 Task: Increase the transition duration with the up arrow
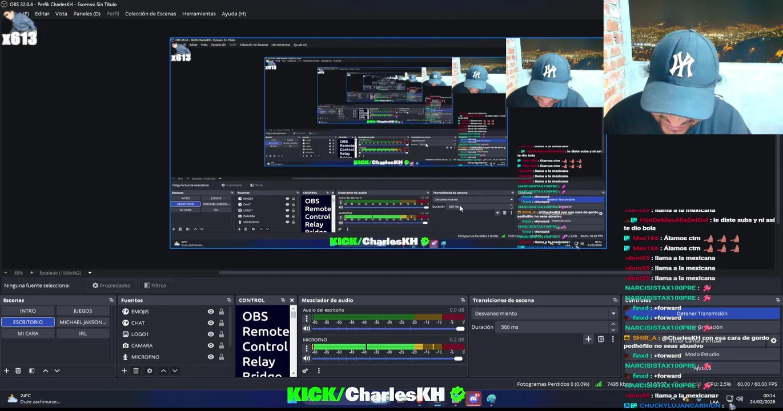[x=613, y=324]
